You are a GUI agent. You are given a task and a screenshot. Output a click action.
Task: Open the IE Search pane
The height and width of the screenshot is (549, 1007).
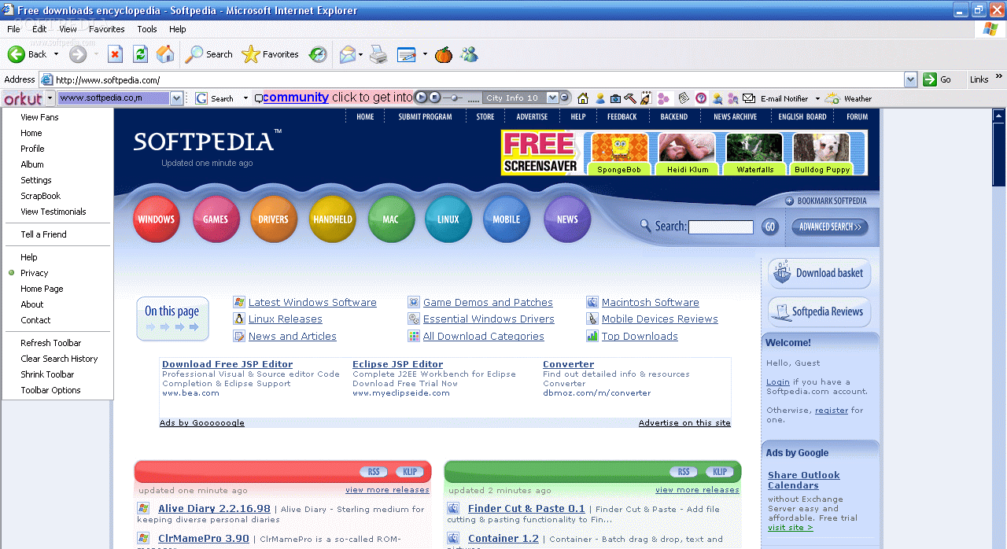coord(209,54)
